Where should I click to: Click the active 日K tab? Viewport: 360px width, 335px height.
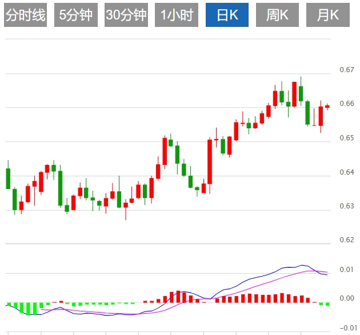click(x=227, y=15)
